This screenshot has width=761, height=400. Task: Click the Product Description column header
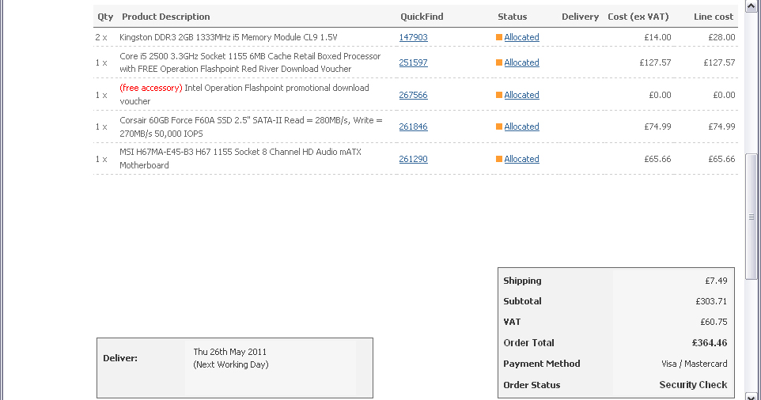point(166,17)
